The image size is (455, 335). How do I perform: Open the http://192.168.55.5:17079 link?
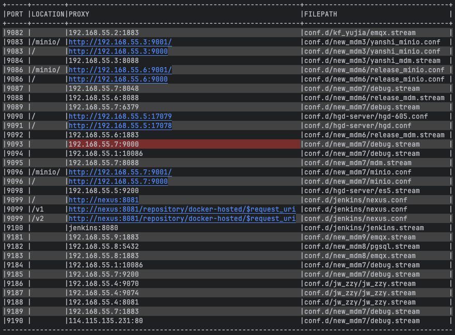(120, 116)
